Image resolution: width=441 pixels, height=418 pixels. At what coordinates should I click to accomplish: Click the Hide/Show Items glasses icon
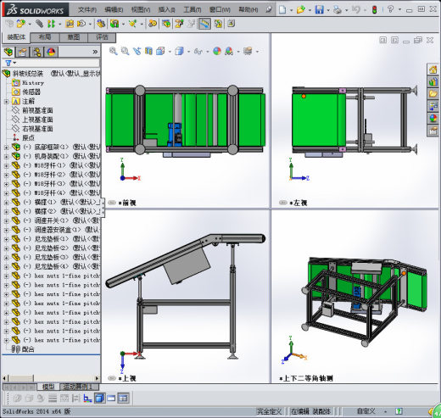198,51
